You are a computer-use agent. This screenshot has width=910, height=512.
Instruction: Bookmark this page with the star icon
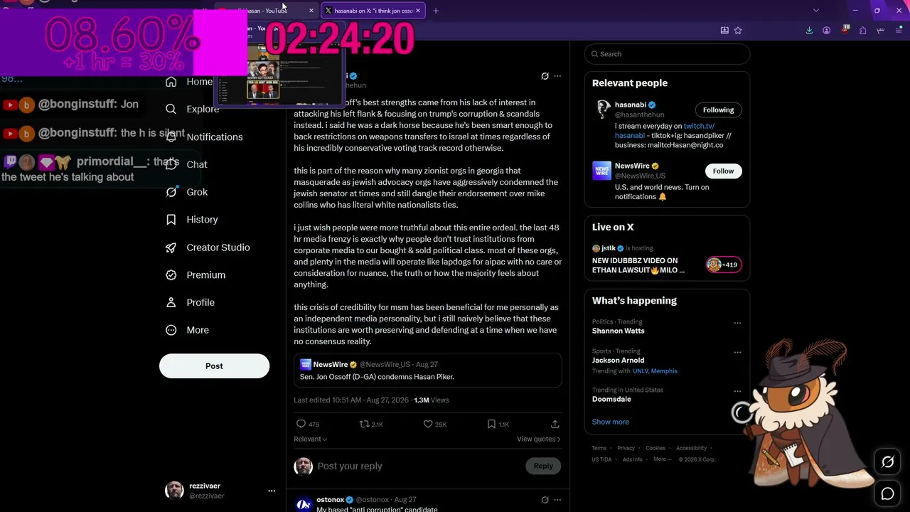[738, 31]
